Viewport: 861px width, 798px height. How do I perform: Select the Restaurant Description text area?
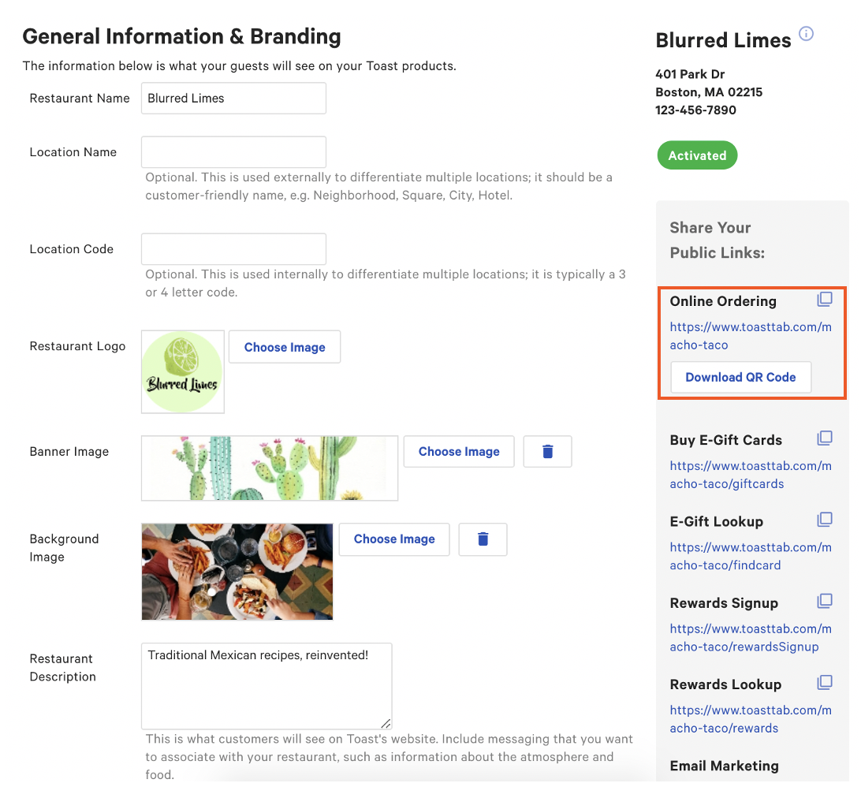[266, 685]
